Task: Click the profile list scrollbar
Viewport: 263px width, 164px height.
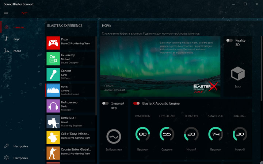Action: point(96,76)
